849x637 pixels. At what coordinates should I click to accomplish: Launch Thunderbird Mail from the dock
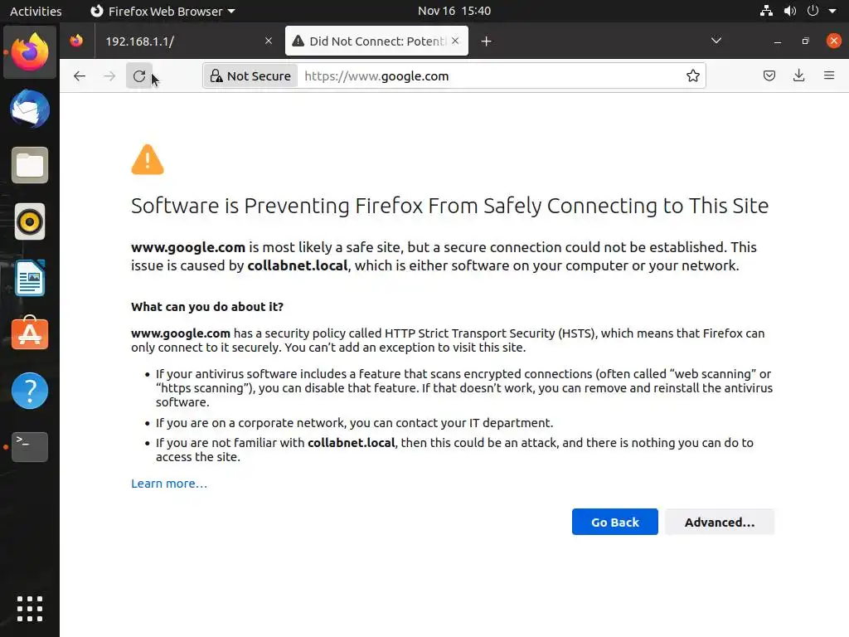pyautogui.click(x=30, y=109)
